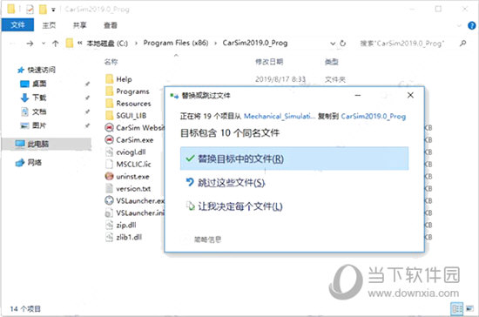Choose 替换目标中的文件(R) option
Viewport: 479px width, 317px height.
point(294,158)
